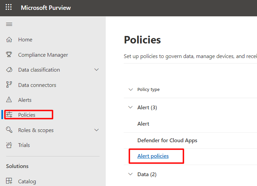Open the Alert policies link
257x186 pixels.
click(153, 156)
